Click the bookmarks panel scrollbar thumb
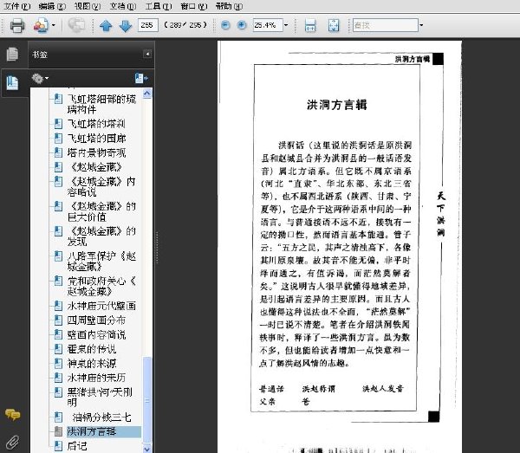Viewport: 520px width, 453px height. pos(147,399)
